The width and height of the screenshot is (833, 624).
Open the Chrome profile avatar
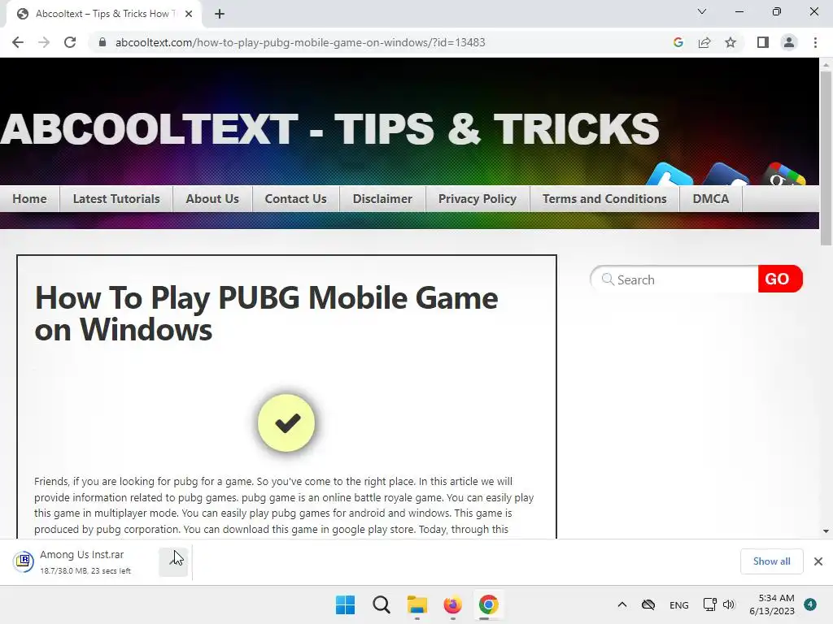tap(789, 42)
